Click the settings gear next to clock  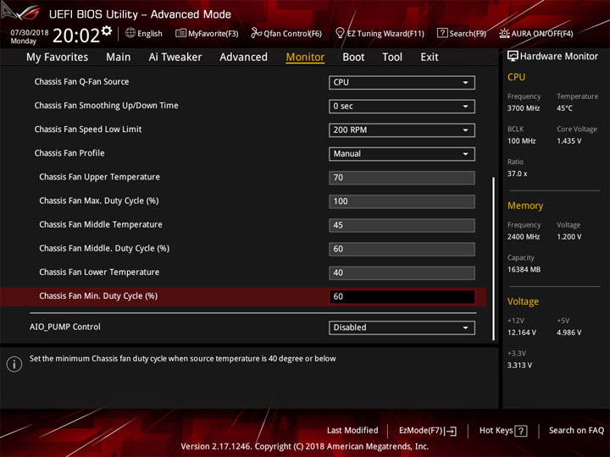(x=107, y=30)
